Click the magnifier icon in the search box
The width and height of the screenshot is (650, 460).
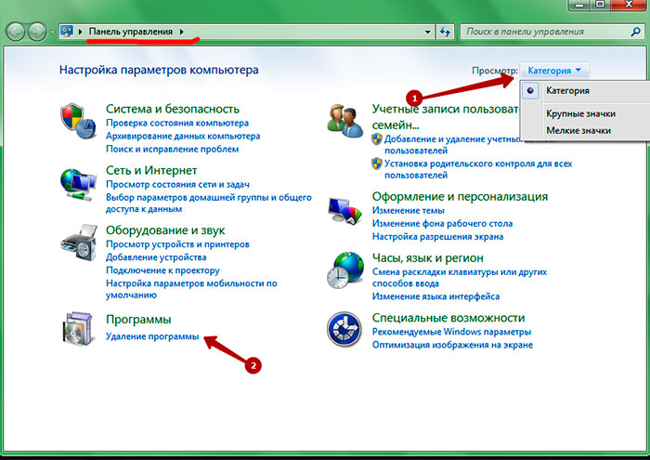click(x=635, y=32)
